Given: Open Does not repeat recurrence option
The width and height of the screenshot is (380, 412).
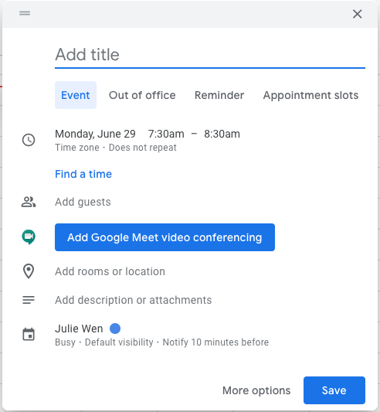Looking at the screenshot, I should pos(143,148).
